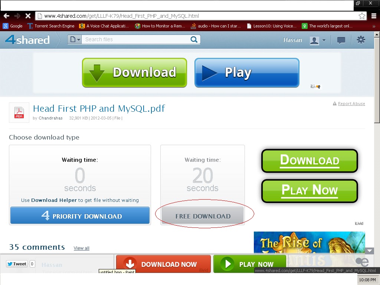Click the search magnifier icon

pyautogui.click(x=194, y=39)
